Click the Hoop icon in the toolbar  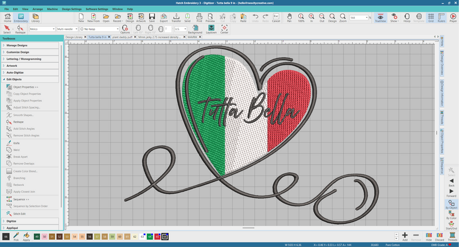pos(407,18)
